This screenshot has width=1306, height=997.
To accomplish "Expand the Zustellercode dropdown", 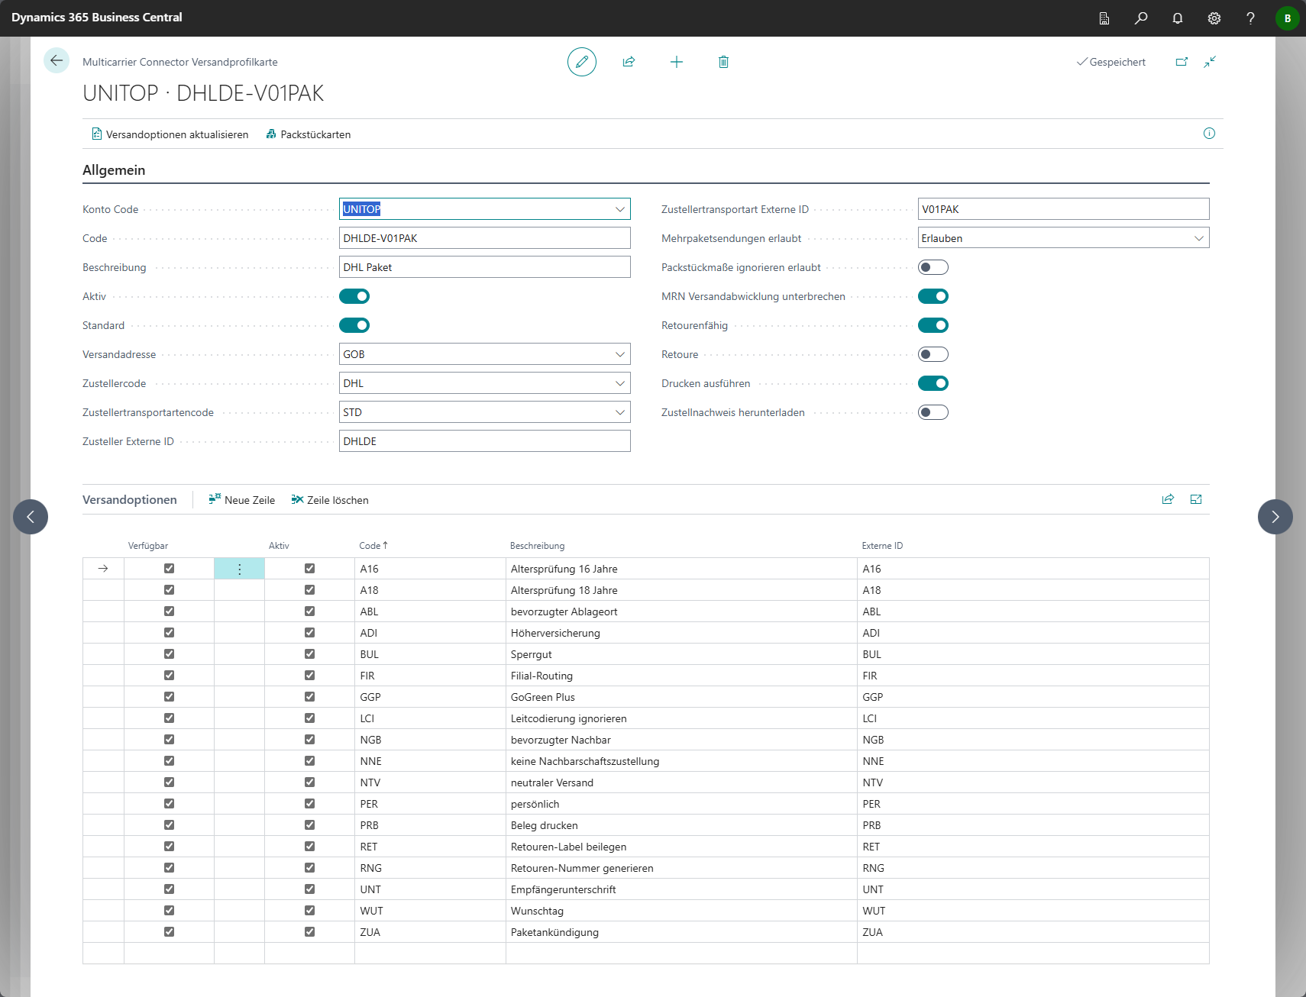I will point(619,383).
